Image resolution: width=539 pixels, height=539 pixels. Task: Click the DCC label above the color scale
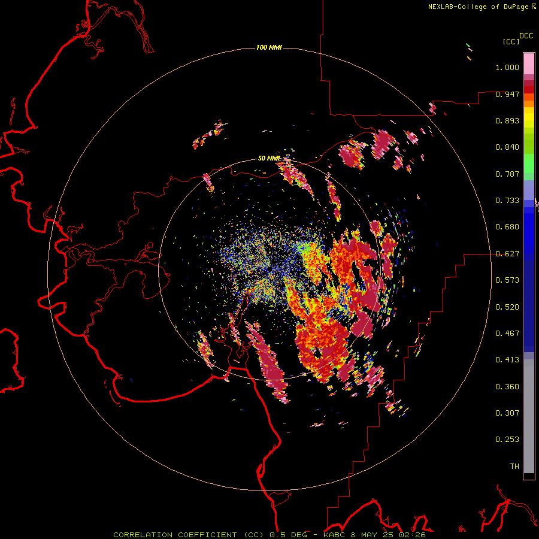click(x=526, y=36)
